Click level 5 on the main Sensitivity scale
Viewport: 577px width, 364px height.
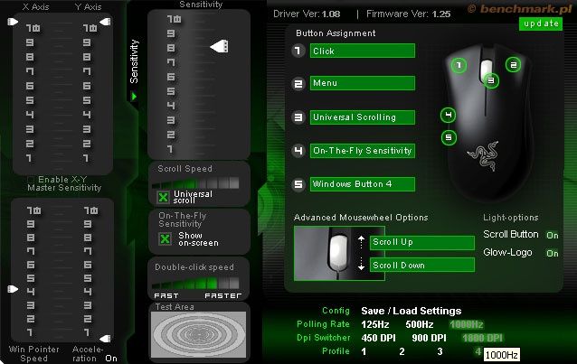click(x=171, y=91)
